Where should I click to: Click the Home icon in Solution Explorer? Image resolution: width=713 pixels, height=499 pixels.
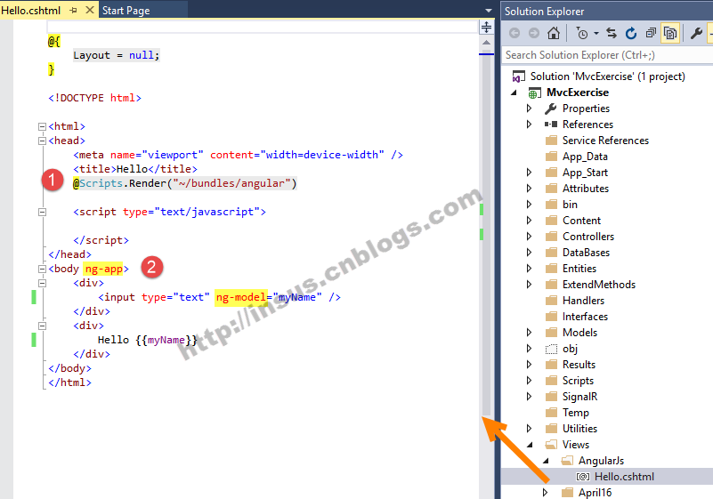(554, 33)
